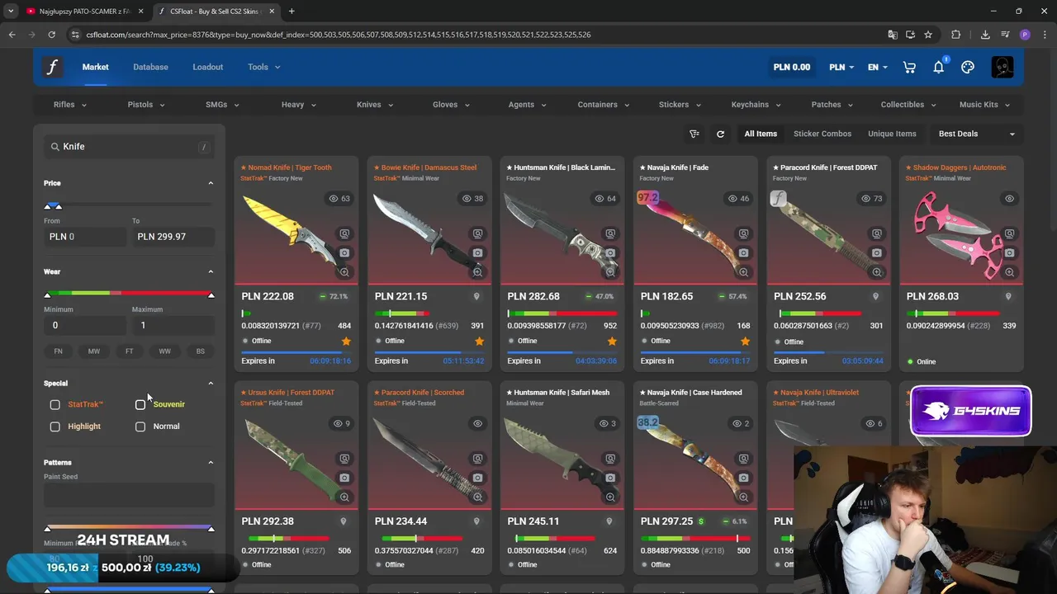Reload the page in browser toolbar

(x=51, y=35)
